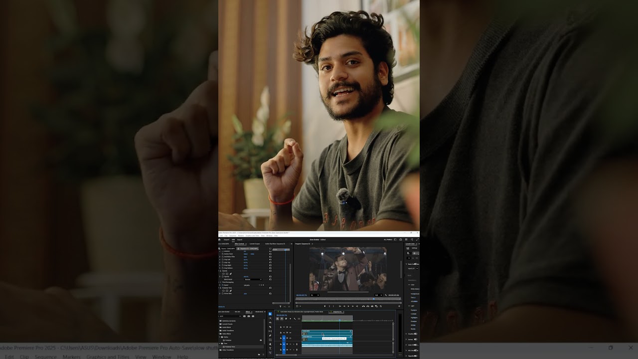
Task: Select the Track Select Forward tool
Action: 270,318
